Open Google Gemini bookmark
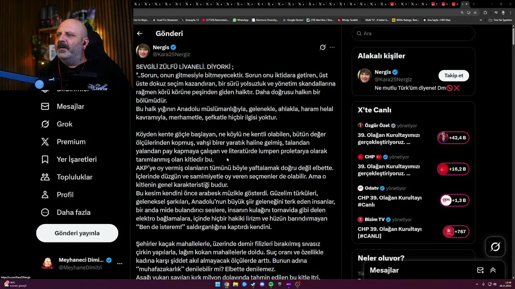 [x=293, y=20]
